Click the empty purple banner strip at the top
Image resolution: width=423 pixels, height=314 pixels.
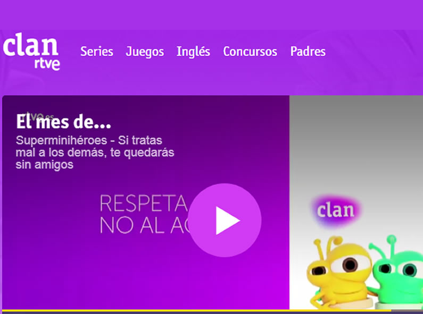212,14
